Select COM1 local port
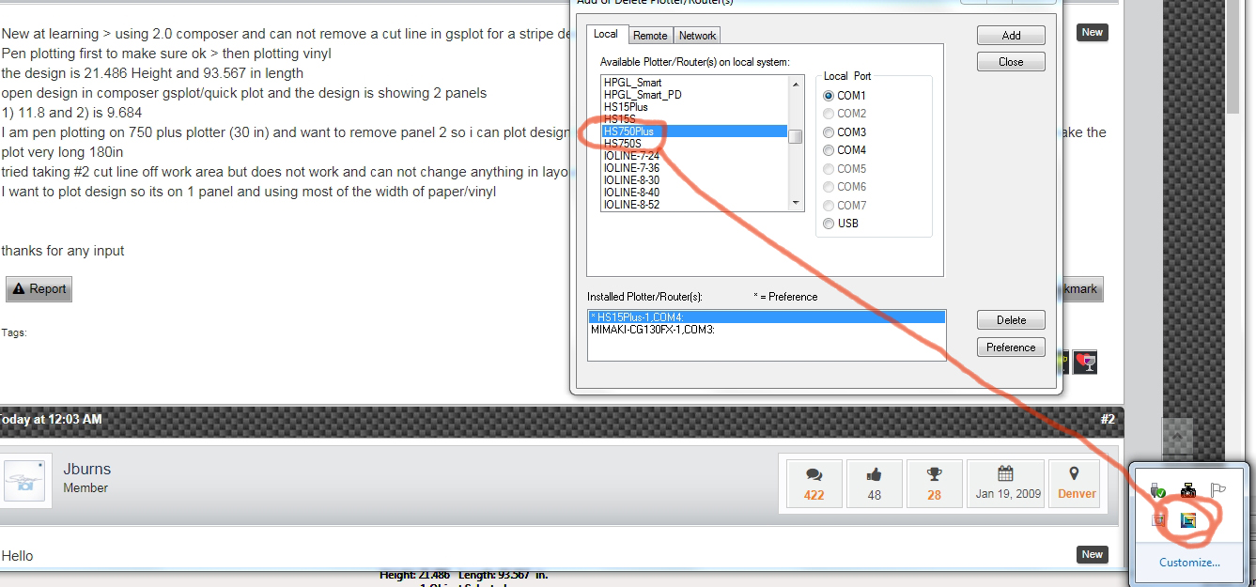This screenshot has height=587, width=1256. click(x=828, y=96)
